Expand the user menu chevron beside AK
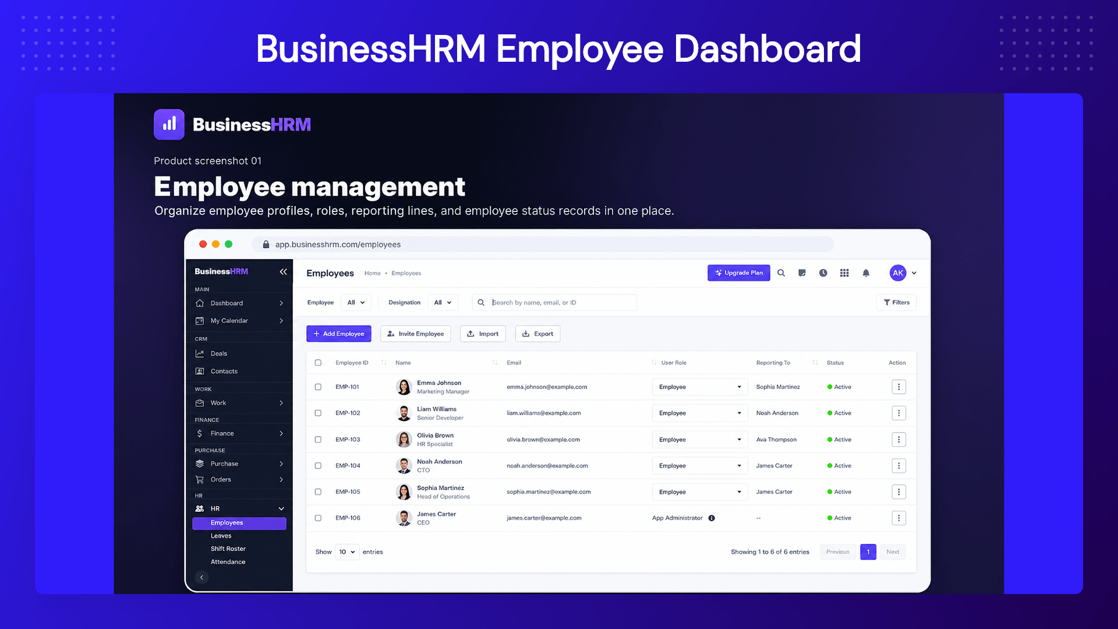1118x629 pixels. (x=914, y=273)
